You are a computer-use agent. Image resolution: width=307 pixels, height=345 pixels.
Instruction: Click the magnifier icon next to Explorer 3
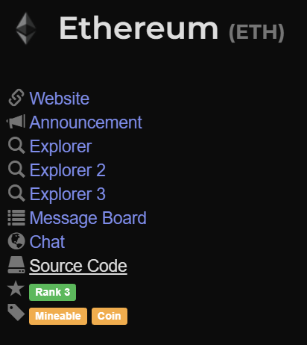click(x=16, y=193)
